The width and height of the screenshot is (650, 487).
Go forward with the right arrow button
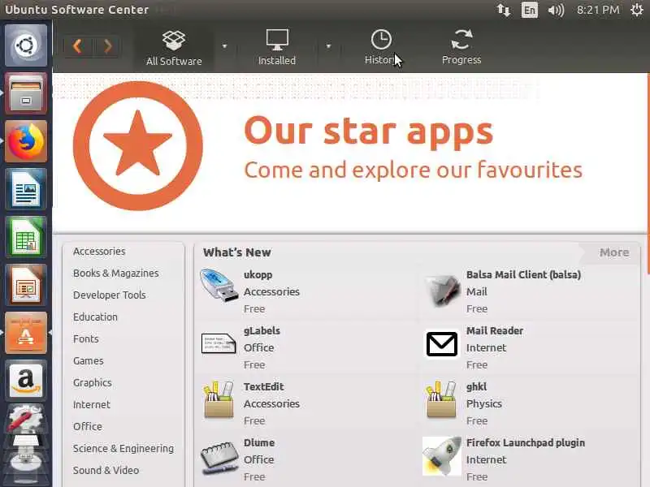[x=108, y=46]
